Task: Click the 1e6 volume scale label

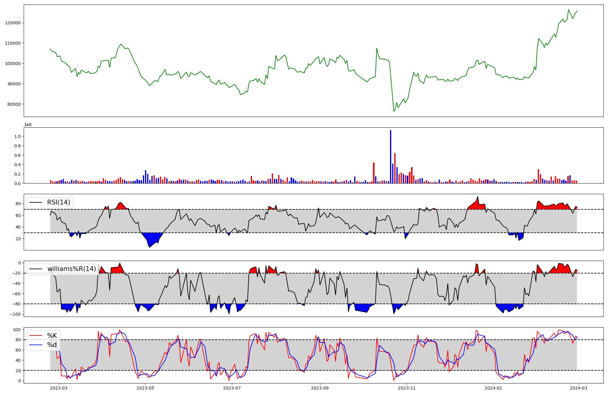Action: pos(28,125)
